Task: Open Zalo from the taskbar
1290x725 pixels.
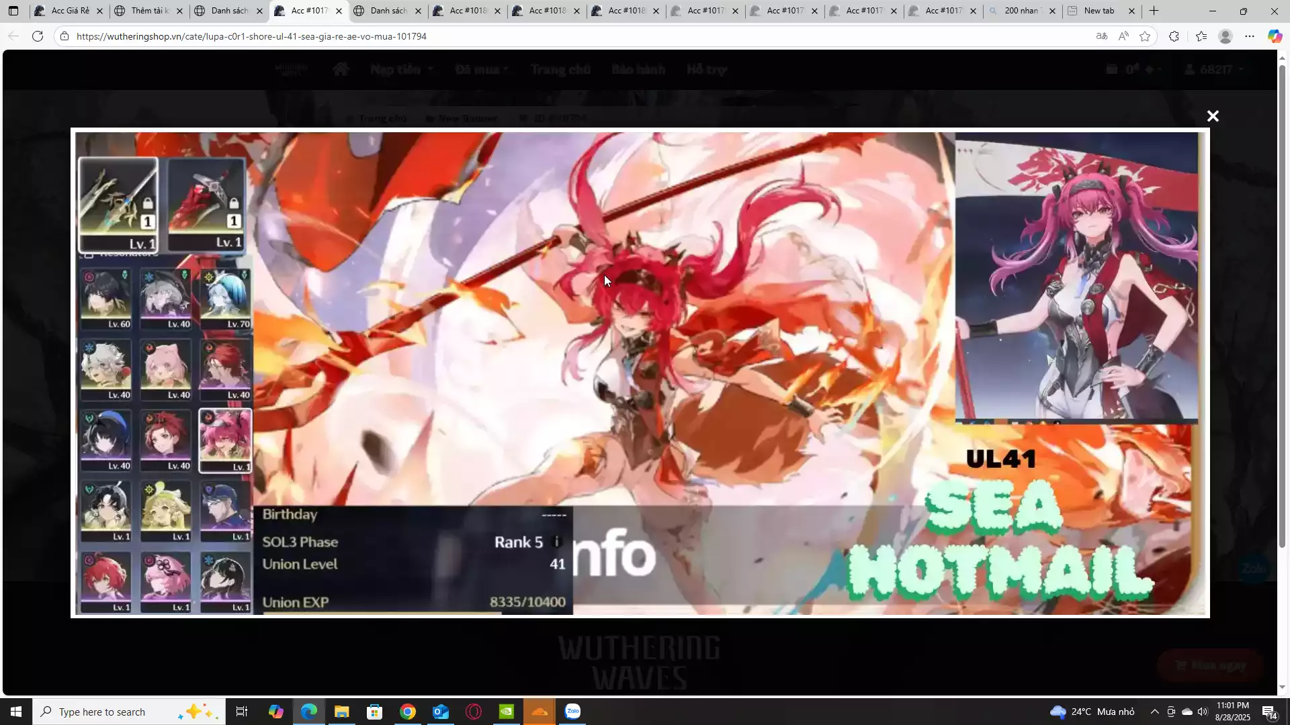Action: coord(572,712)
